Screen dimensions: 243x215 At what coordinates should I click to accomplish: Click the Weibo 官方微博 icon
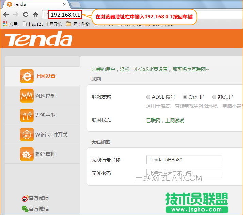click(x=25, y=198)
